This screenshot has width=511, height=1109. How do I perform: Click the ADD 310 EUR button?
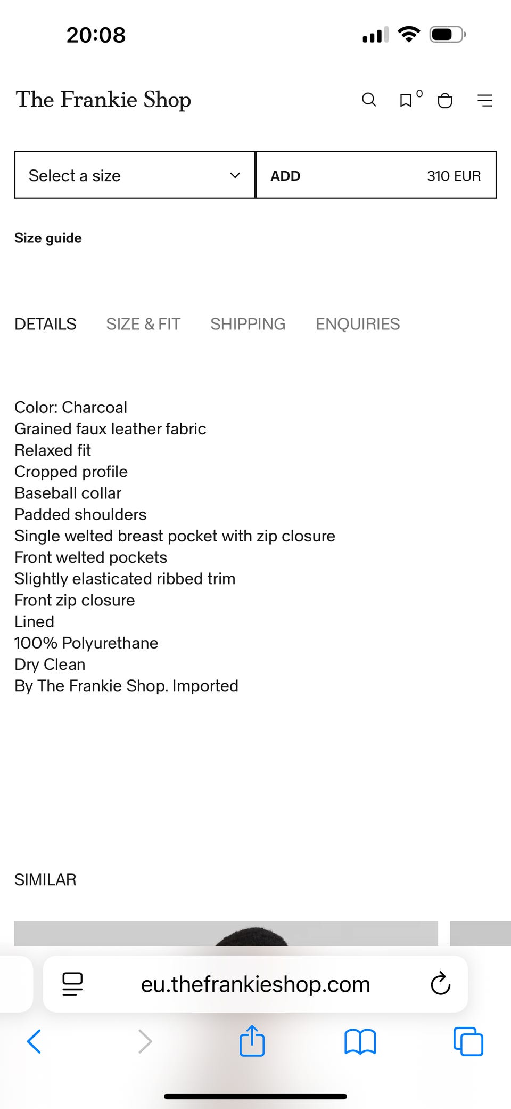tap(376, 175)
